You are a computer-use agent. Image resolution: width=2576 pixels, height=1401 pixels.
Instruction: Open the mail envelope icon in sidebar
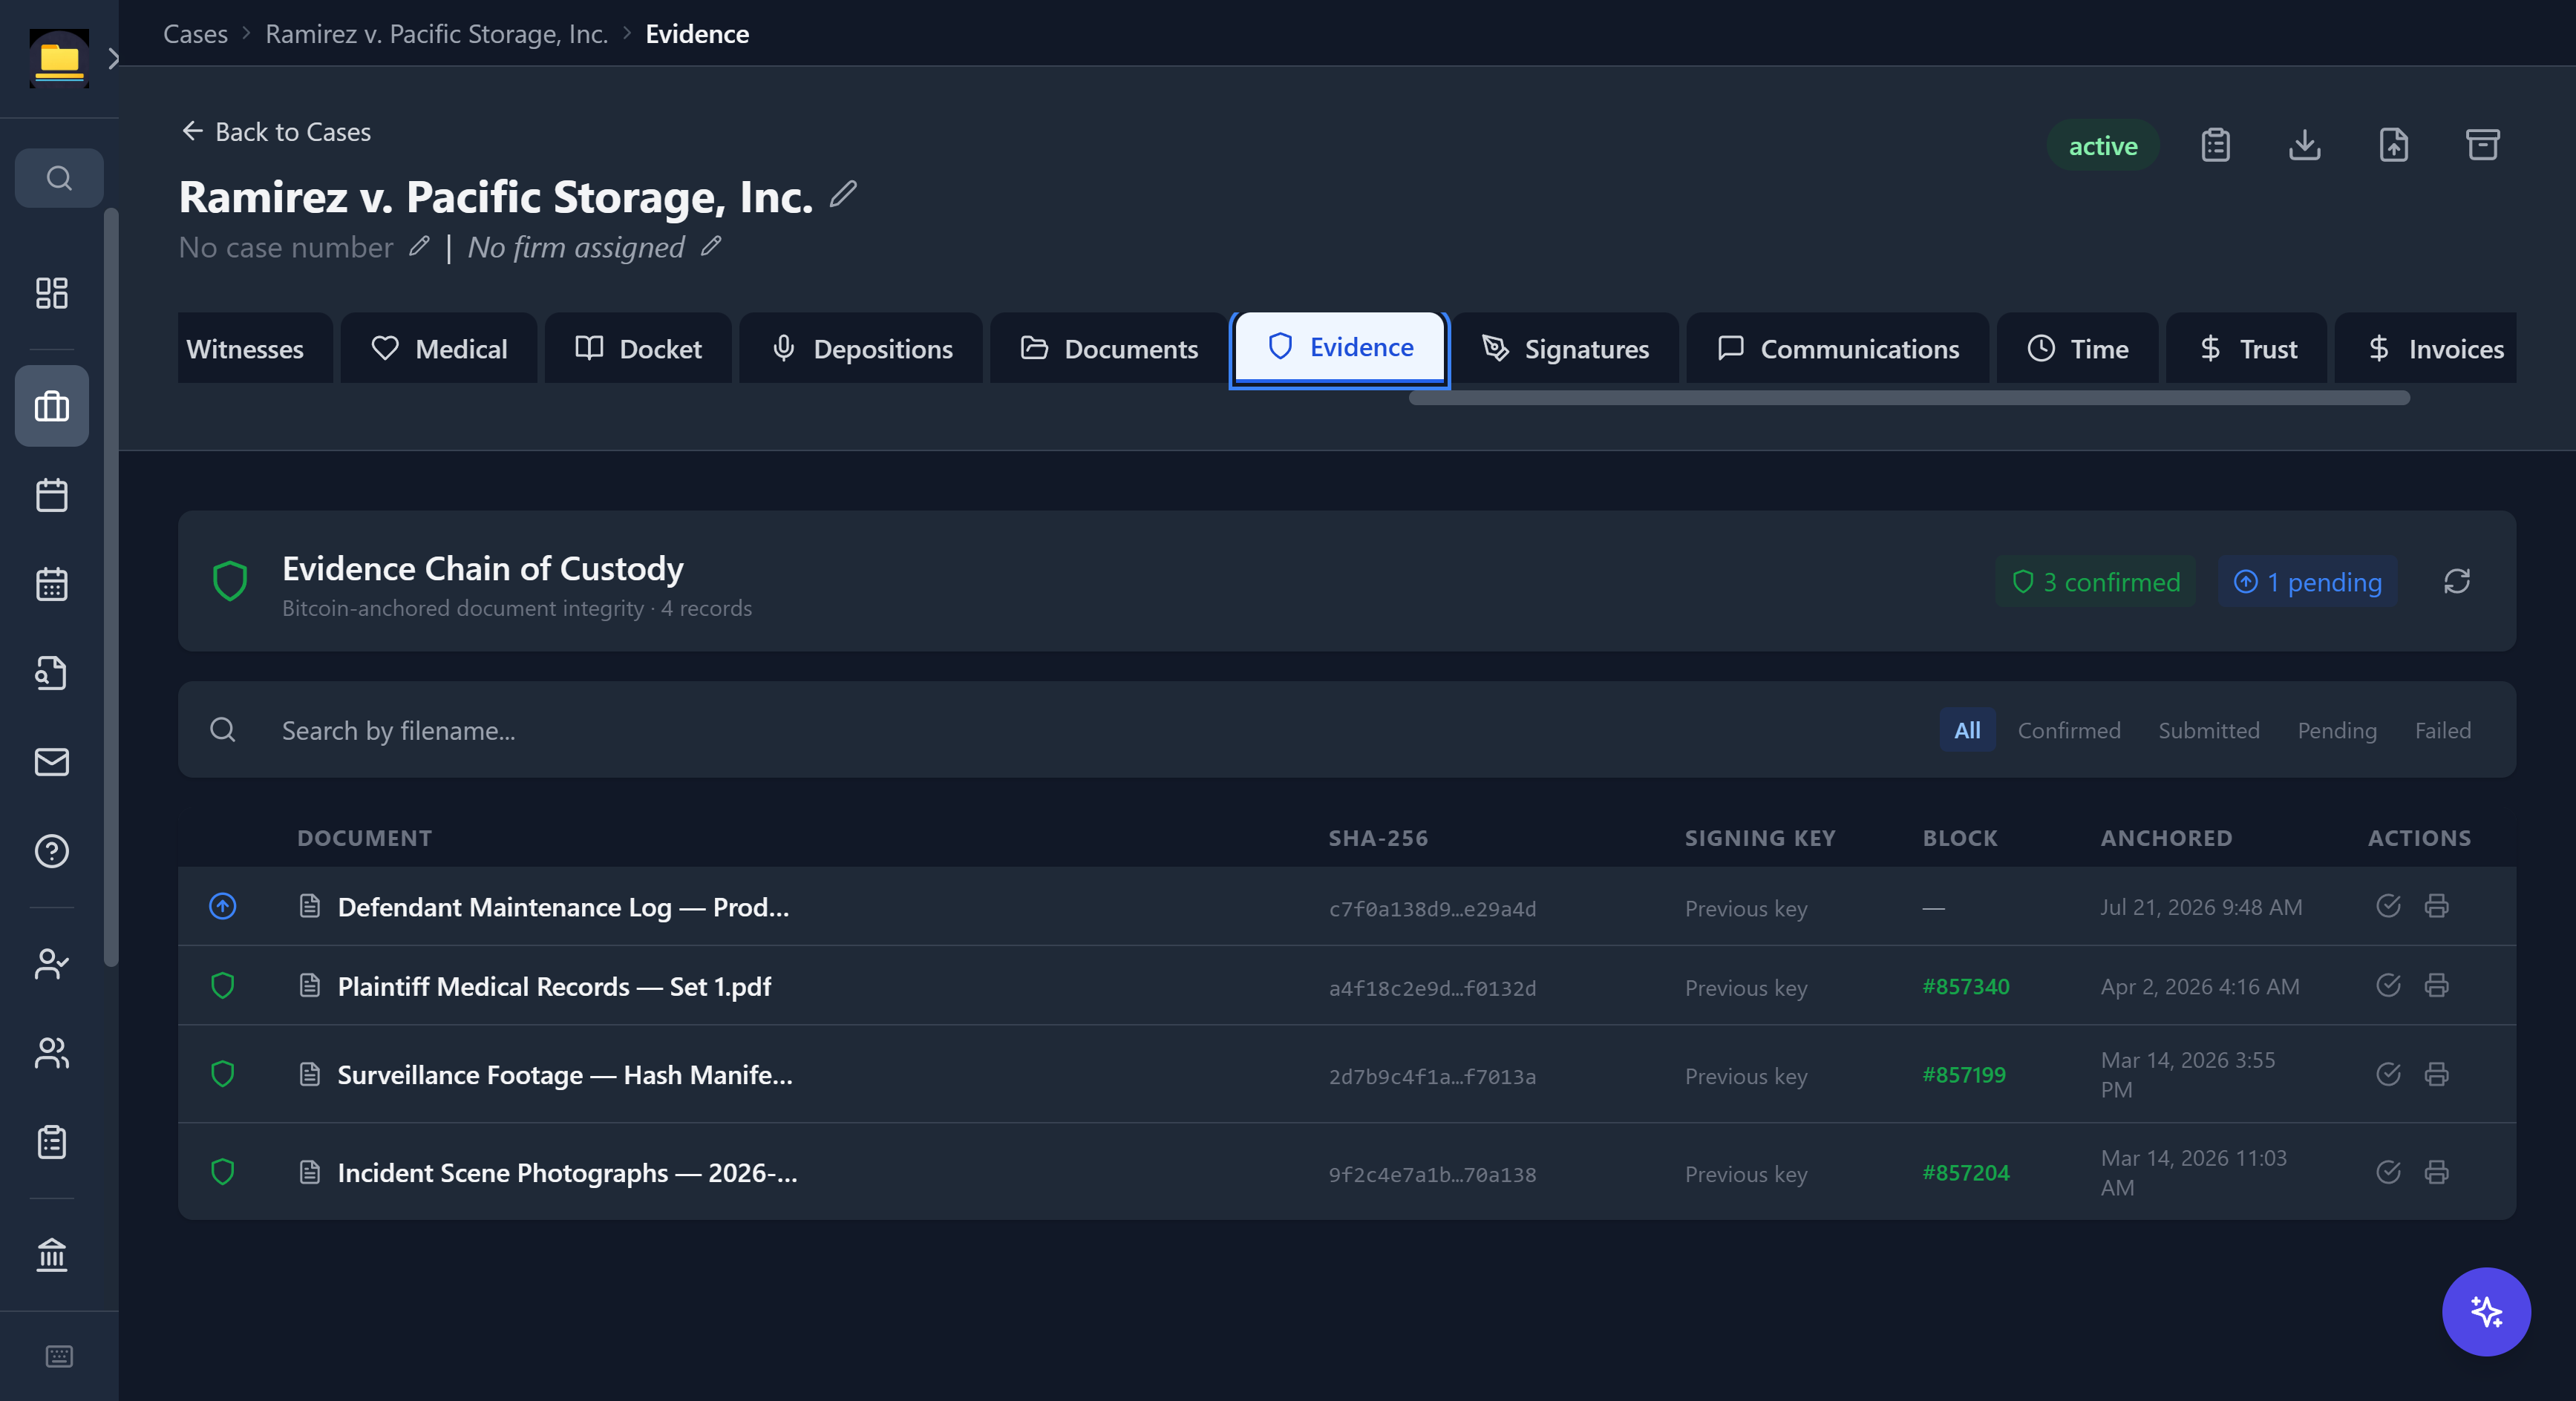tap(52, 761)
